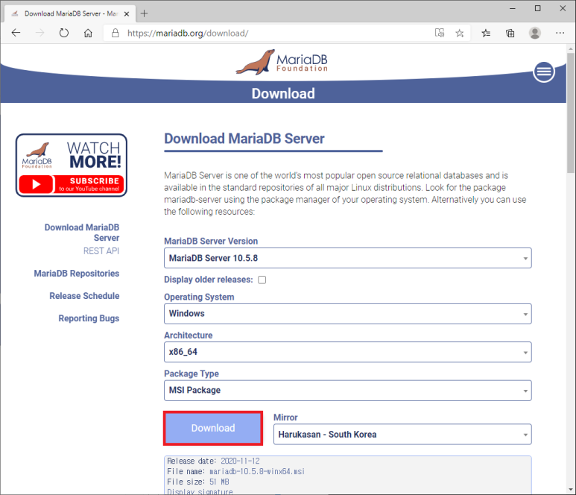
Task: Open a new browser tab
Action: coord(144,13)
